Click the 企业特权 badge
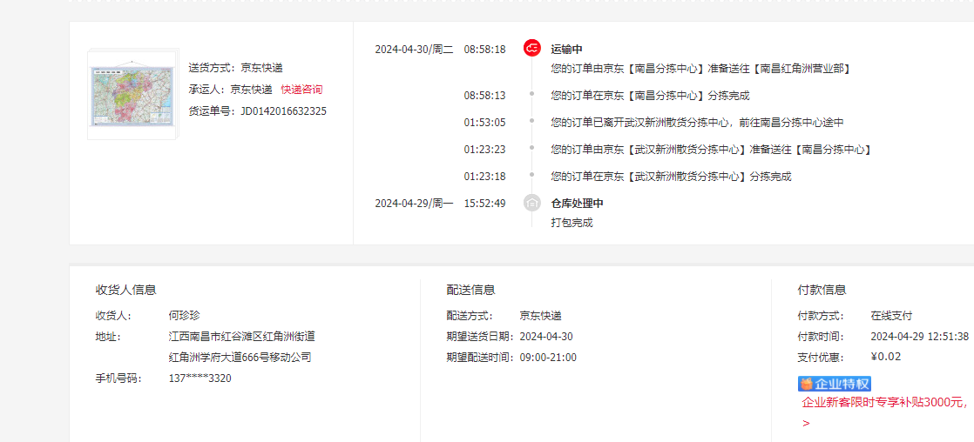 click(x=835, y=384)
